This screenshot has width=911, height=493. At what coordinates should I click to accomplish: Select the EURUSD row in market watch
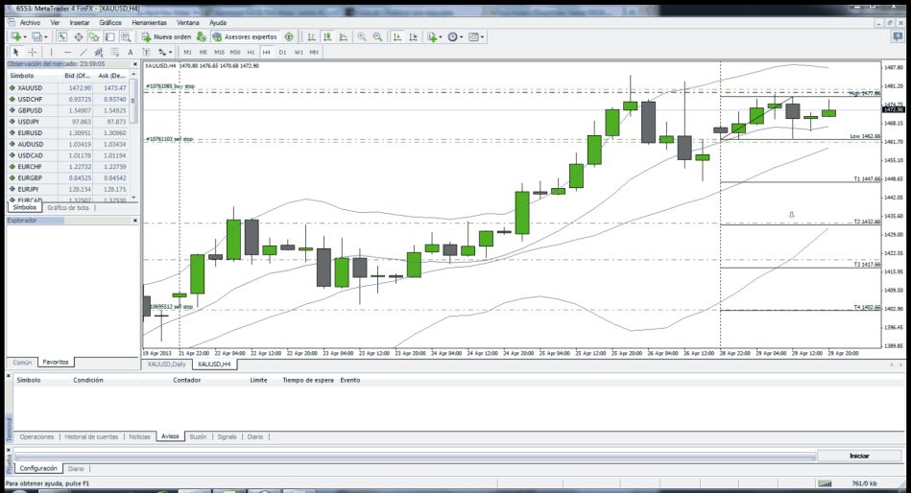[30, 132]
